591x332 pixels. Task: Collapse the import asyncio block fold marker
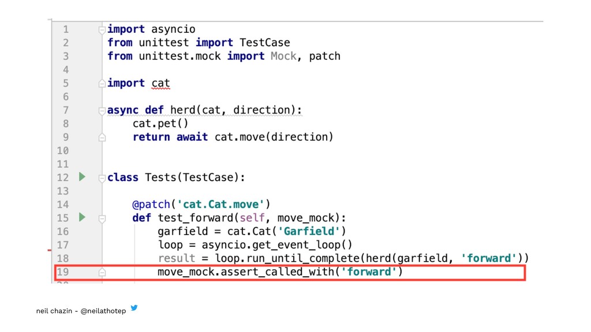pos(102,29)
